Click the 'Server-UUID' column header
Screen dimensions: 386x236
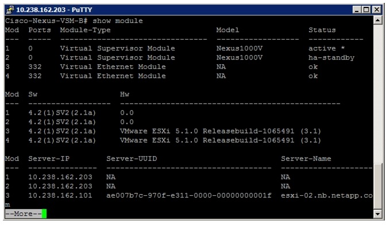[x=132, y=158]
